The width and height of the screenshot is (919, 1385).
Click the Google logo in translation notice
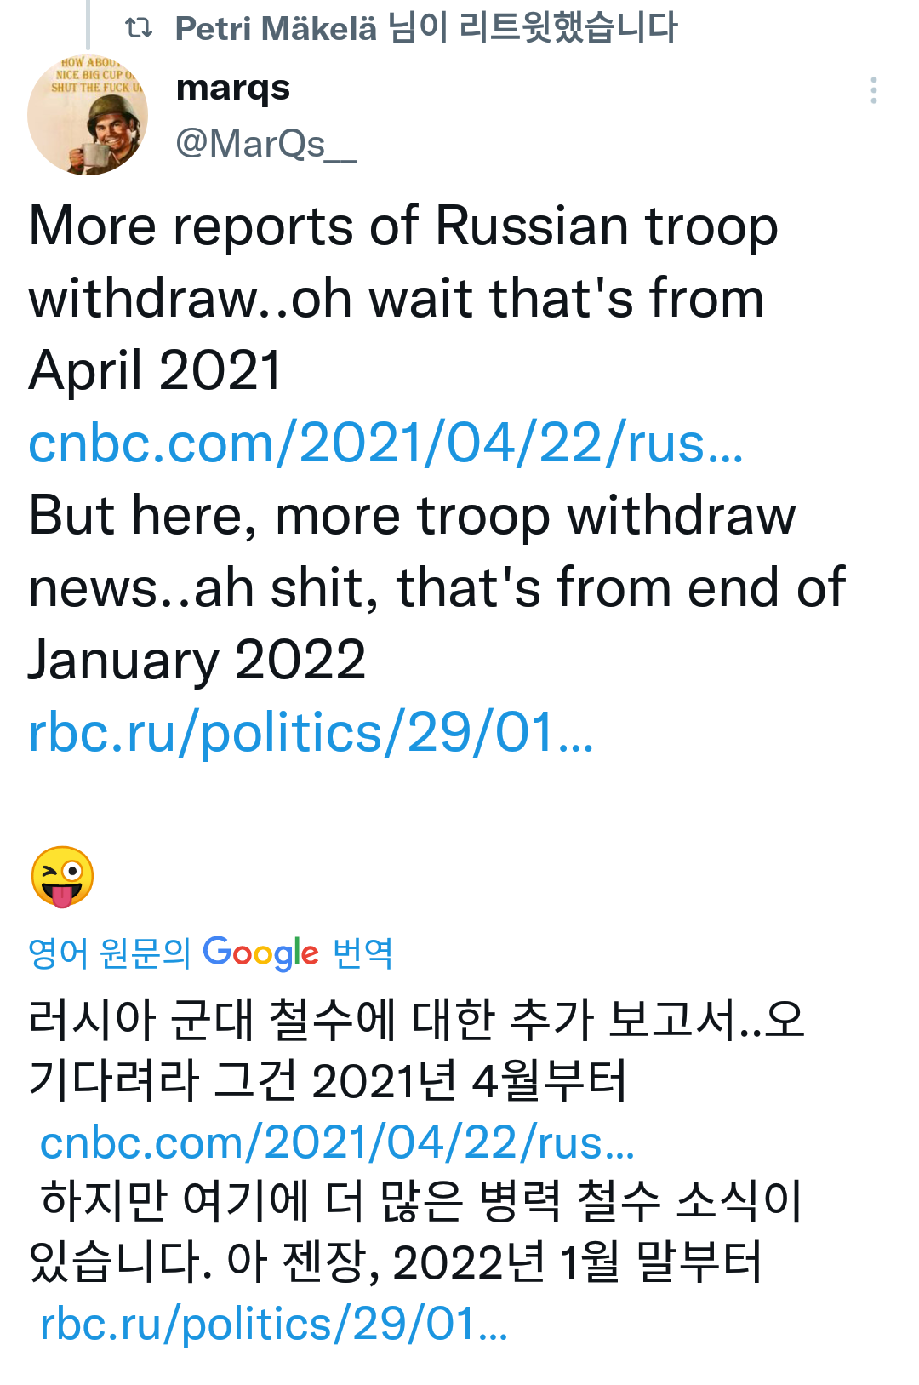(260, 953)
